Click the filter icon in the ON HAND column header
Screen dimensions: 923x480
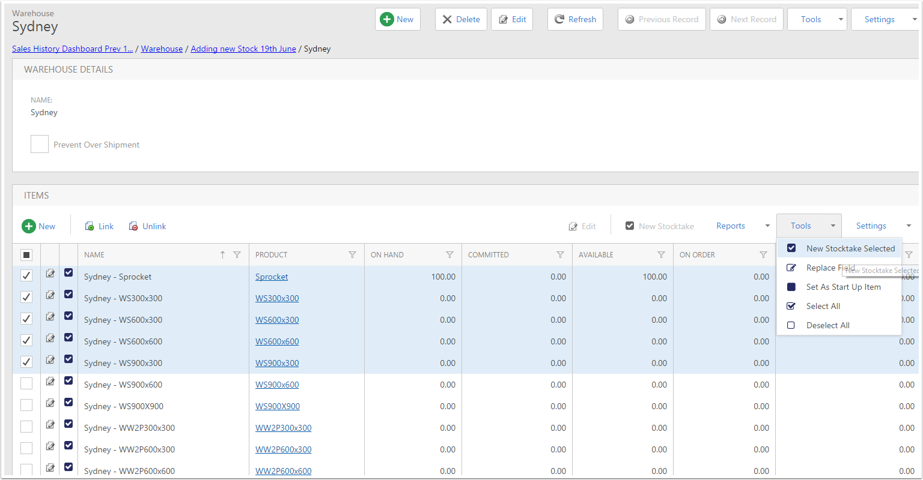coord(449,255)
